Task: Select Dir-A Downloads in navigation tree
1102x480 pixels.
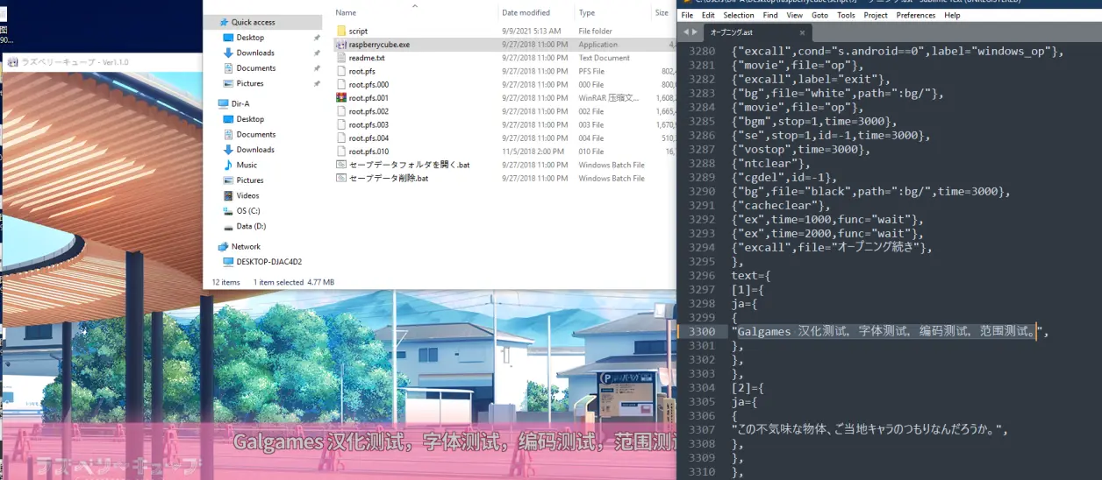Action: click(x=255, y=150)
